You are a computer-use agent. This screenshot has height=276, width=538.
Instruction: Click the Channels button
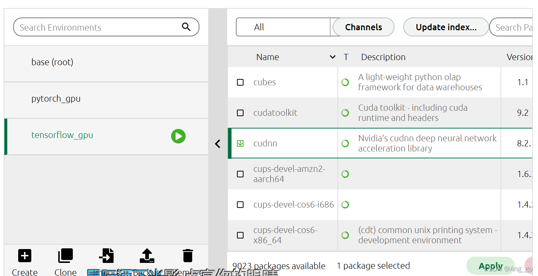click(x=364, y=27)
